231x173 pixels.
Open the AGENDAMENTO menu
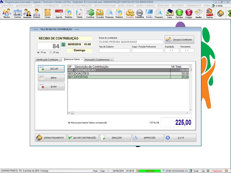[x=24, y=5]
